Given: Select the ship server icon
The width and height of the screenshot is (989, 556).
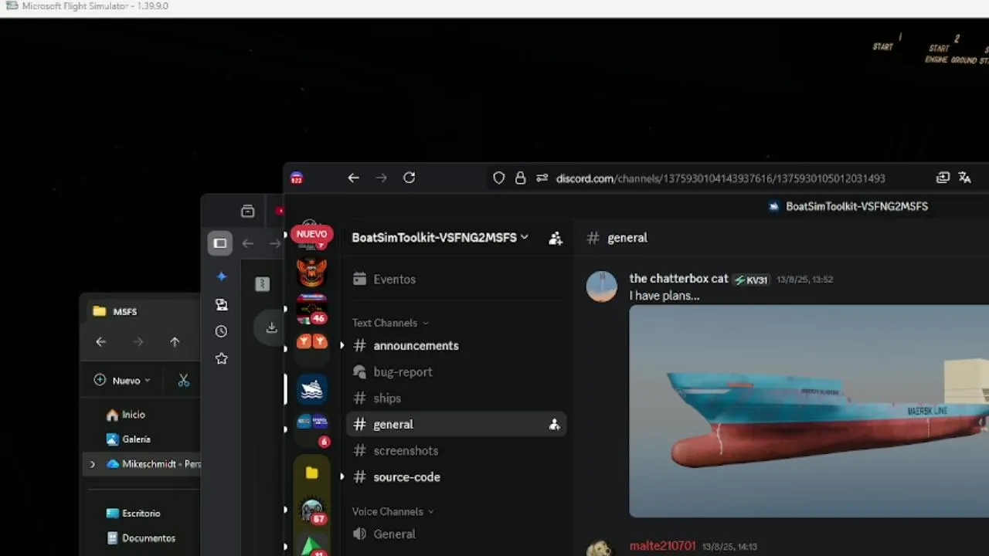Looking at the screenshot, I should [312, 389].
